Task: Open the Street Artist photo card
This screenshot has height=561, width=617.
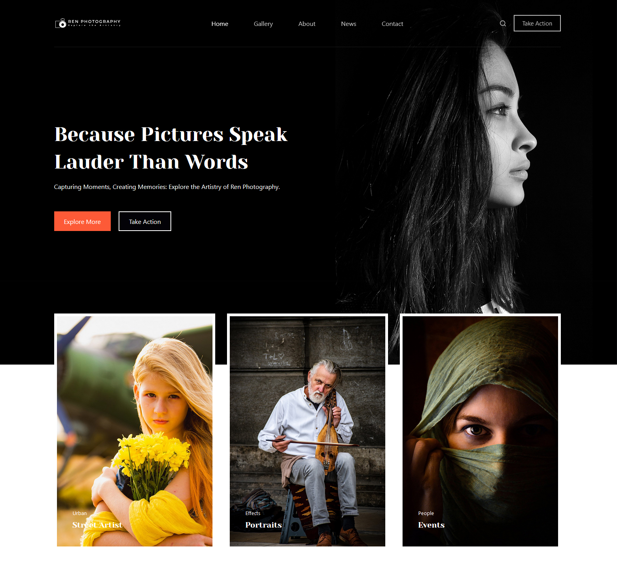Action: [x=135, y=431]
